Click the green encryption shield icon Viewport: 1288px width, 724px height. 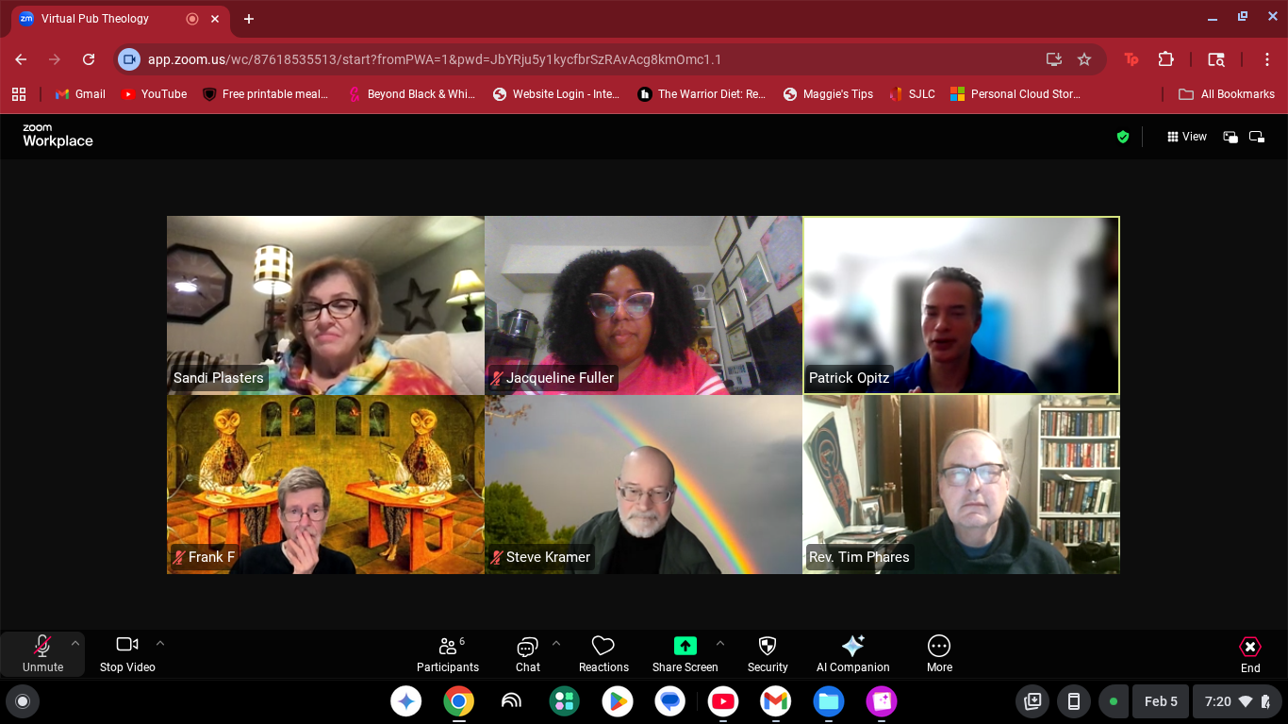(x=1122, y=137)
